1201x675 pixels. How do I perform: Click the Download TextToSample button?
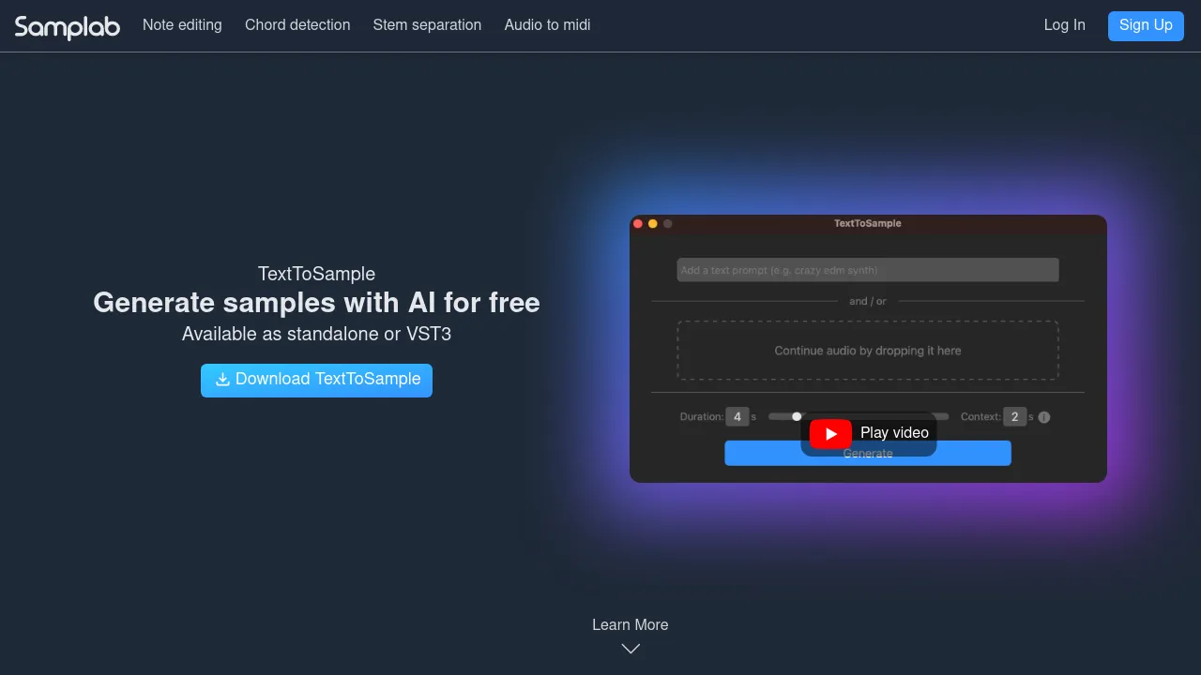316,380
